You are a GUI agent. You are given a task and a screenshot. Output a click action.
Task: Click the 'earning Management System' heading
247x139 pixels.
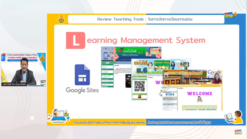[146, 41]
